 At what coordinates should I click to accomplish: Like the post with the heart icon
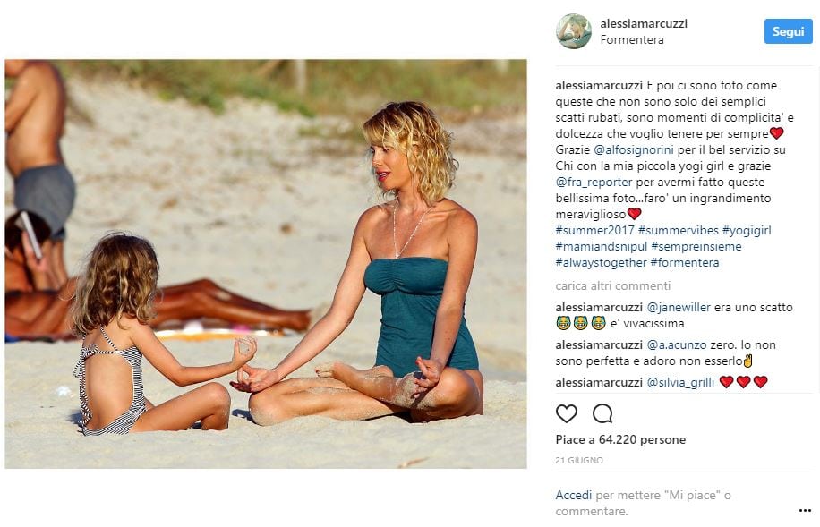567,414
